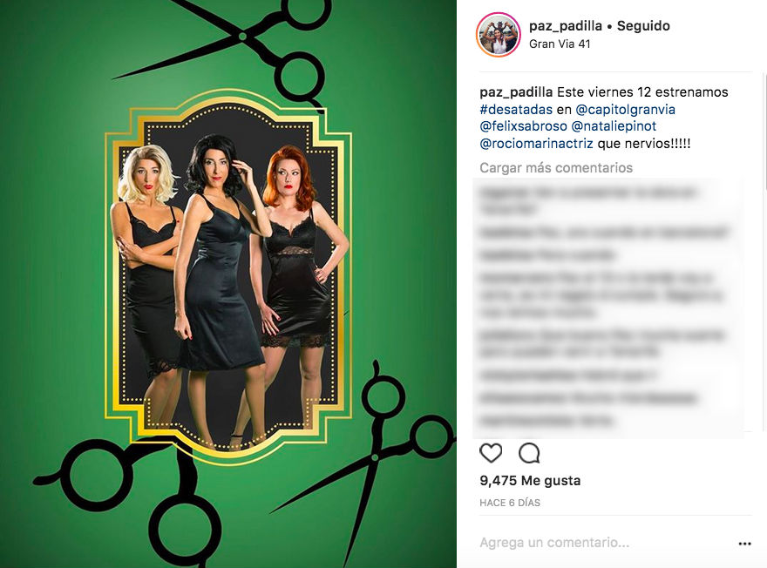Visit @capitolgranvia mentioned profile
767x568 pixels.
point(625,110)
